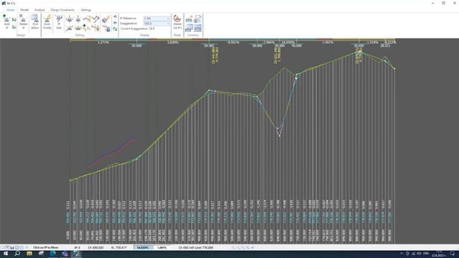Click the 3.630% grade label
Viewport: 459px width, 258px height.
tap(173, 42)
